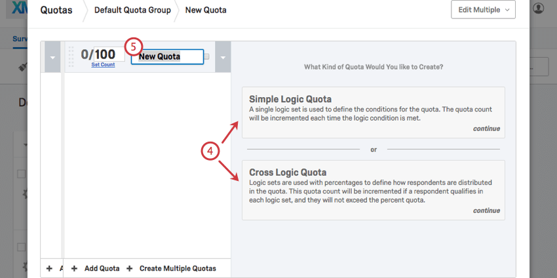The height and width of the screenshot is (278, 557).
Task: Click continue under Cross Logic Quota
Action: [x=486, y=210]
